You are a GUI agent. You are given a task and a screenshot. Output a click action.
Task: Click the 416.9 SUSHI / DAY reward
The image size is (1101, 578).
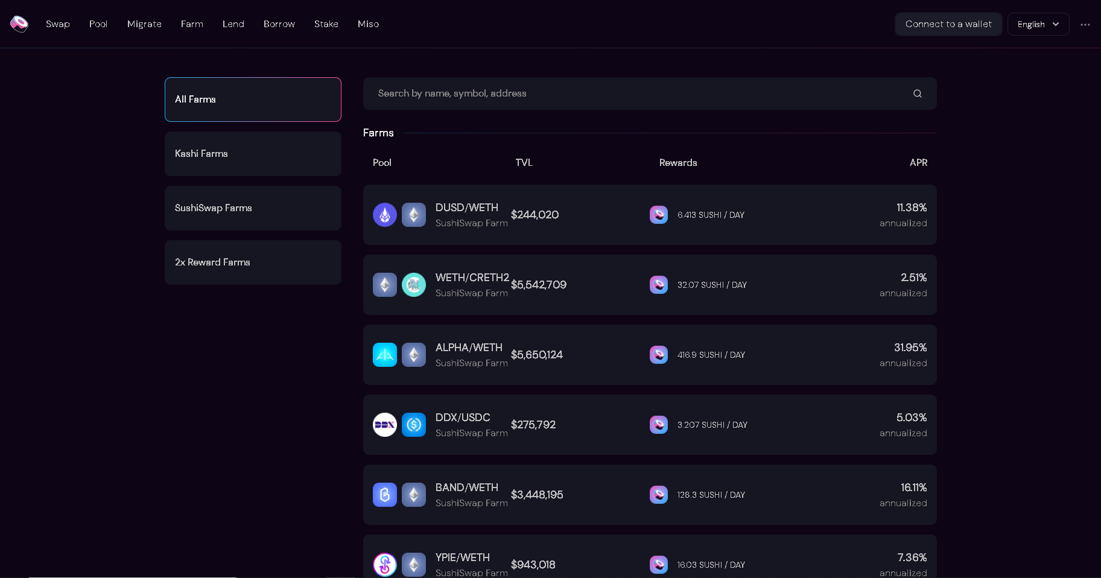711,355
